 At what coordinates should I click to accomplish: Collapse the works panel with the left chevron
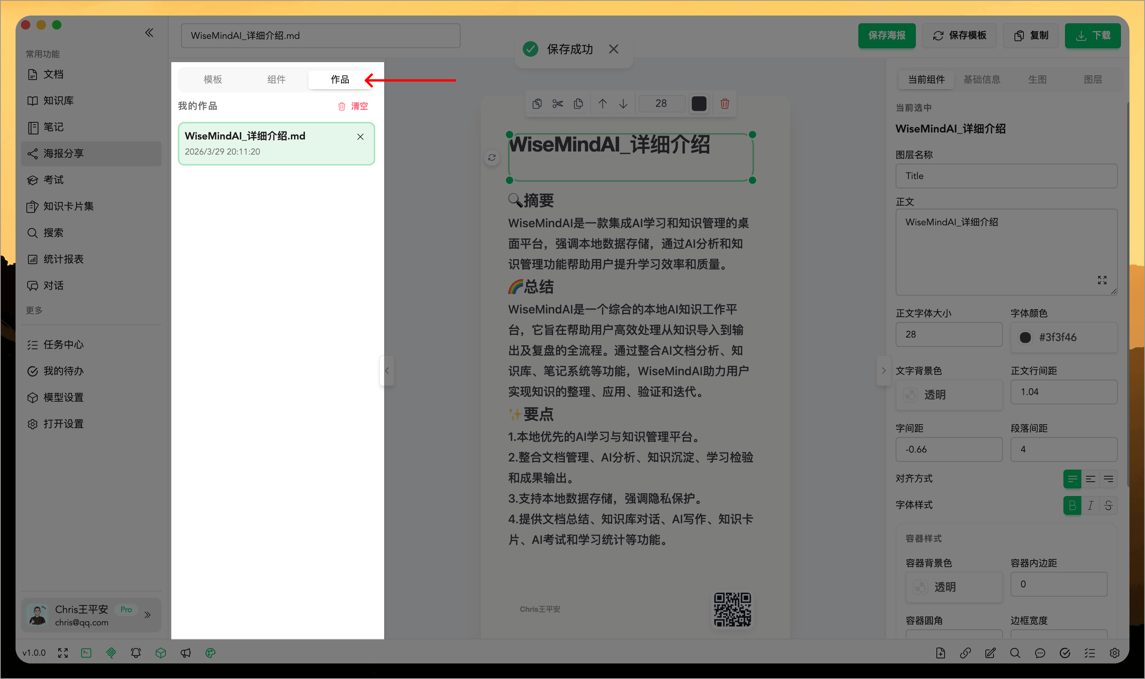[386, 370]
